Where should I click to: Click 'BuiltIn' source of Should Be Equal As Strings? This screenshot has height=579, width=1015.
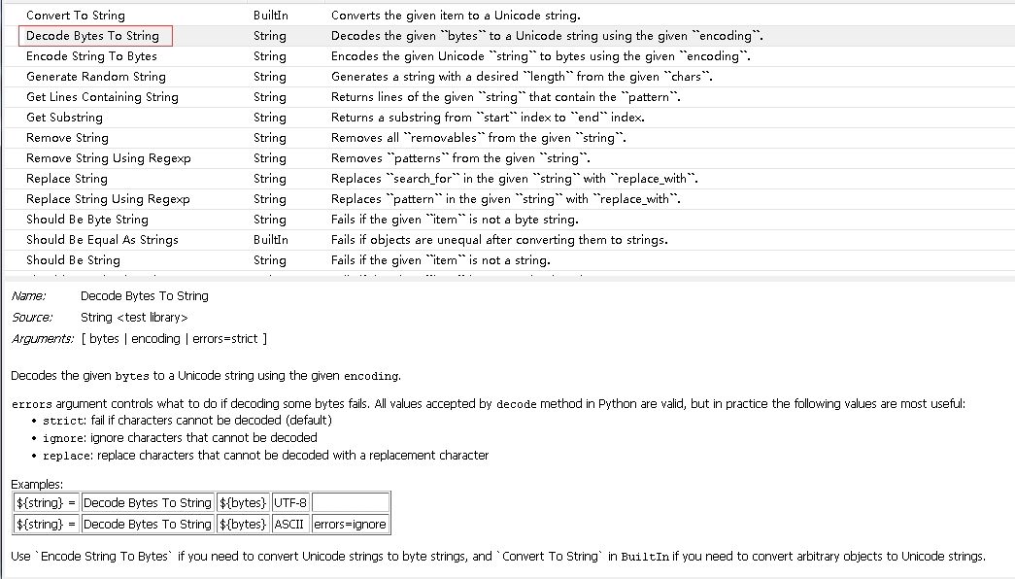click(271, 240)
